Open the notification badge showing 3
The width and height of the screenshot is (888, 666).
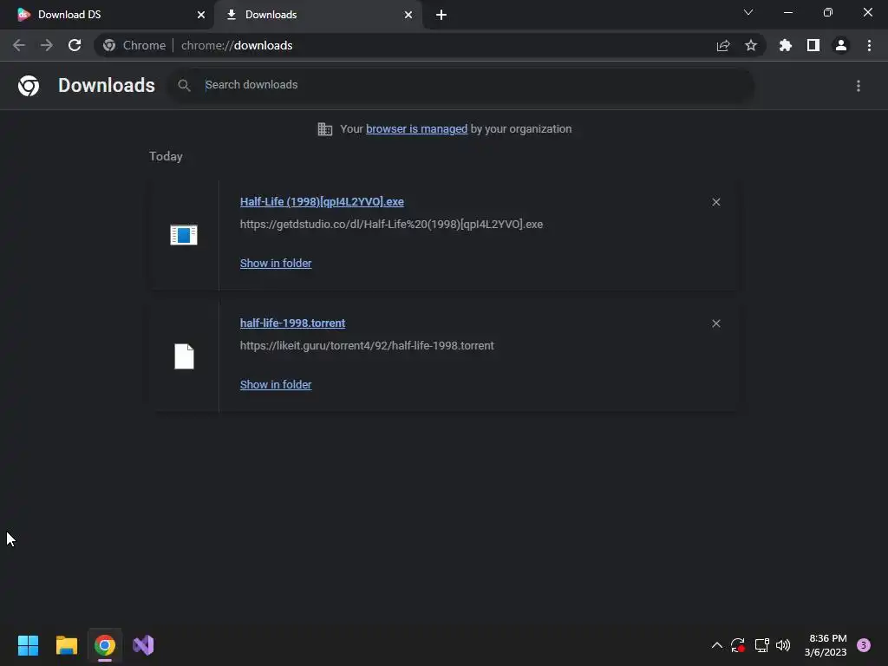(864, 645)
